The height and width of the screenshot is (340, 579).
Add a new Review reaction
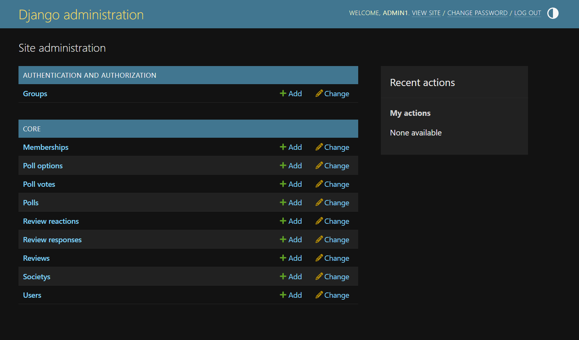pyautogui.click(x=291, y=221)
